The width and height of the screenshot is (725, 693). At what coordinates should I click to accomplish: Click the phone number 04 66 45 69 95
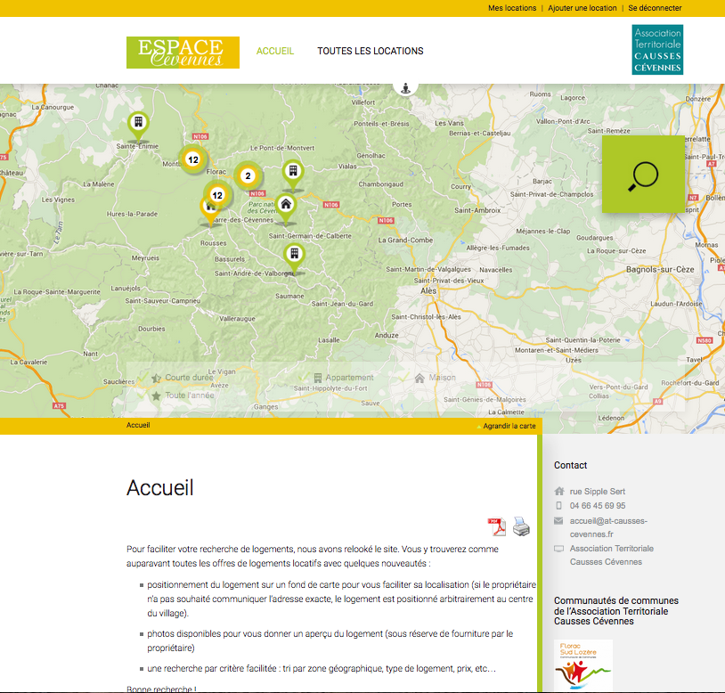(598, 506)
